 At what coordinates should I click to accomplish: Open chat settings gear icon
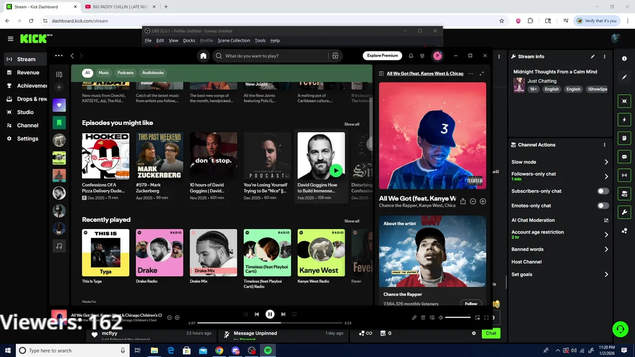[474, 333]
